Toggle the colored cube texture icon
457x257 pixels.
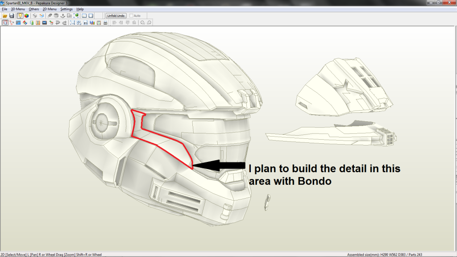pos(26,16)
